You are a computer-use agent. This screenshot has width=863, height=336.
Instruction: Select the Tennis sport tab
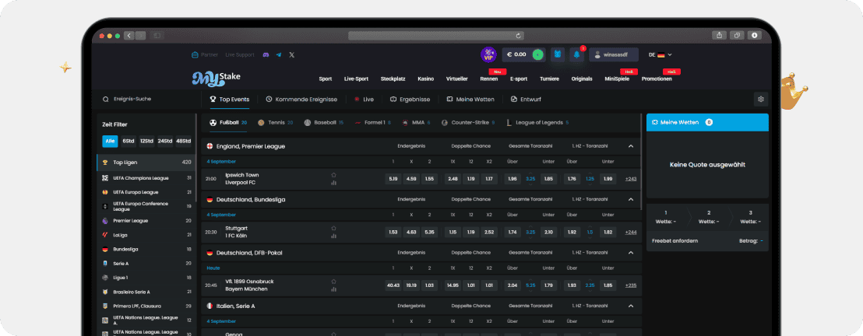[275, 123]
